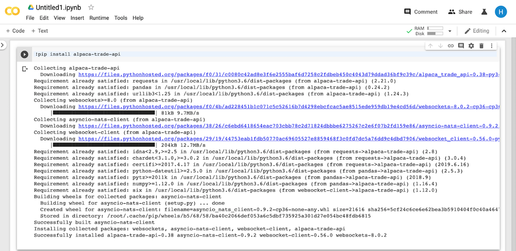Click the Share button

click(460, 12)
